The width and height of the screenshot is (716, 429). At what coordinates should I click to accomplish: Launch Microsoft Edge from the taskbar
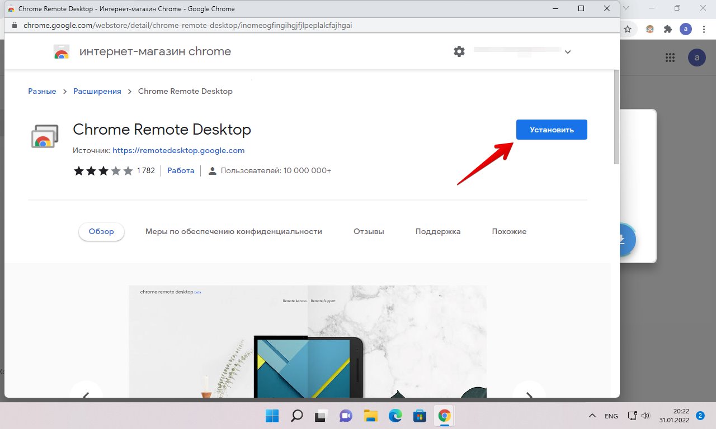395,416
